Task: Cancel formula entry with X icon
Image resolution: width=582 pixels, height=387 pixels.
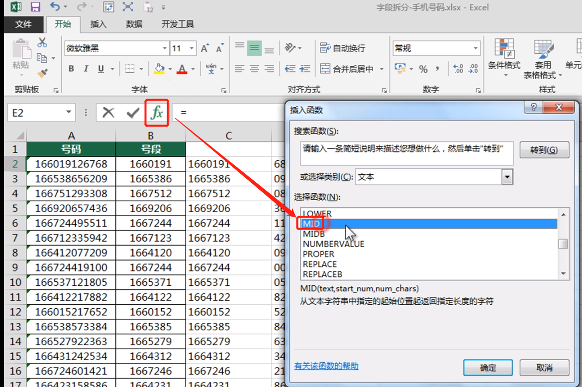Action: 108,113
